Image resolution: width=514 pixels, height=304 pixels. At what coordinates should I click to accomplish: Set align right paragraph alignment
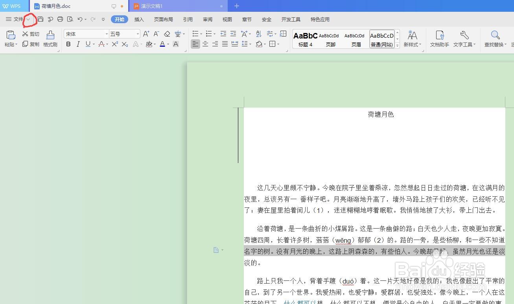215,44
